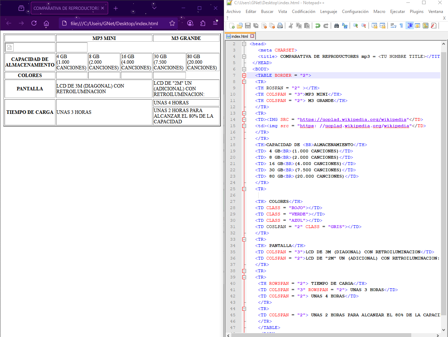448x337 pixels.
Task: Collapse the head fold marker on line 2
Action: coord(244,44)
